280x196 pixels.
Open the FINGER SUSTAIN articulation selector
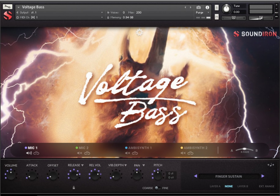point(229,176)
